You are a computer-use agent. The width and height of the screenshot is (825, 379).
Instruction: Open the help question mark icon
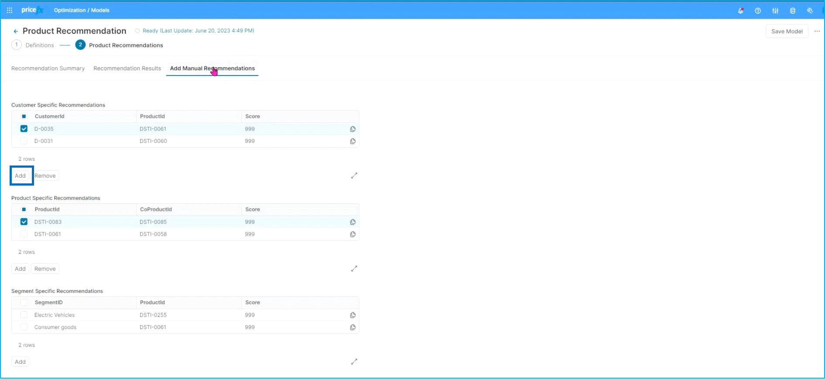tap(758, 10)
